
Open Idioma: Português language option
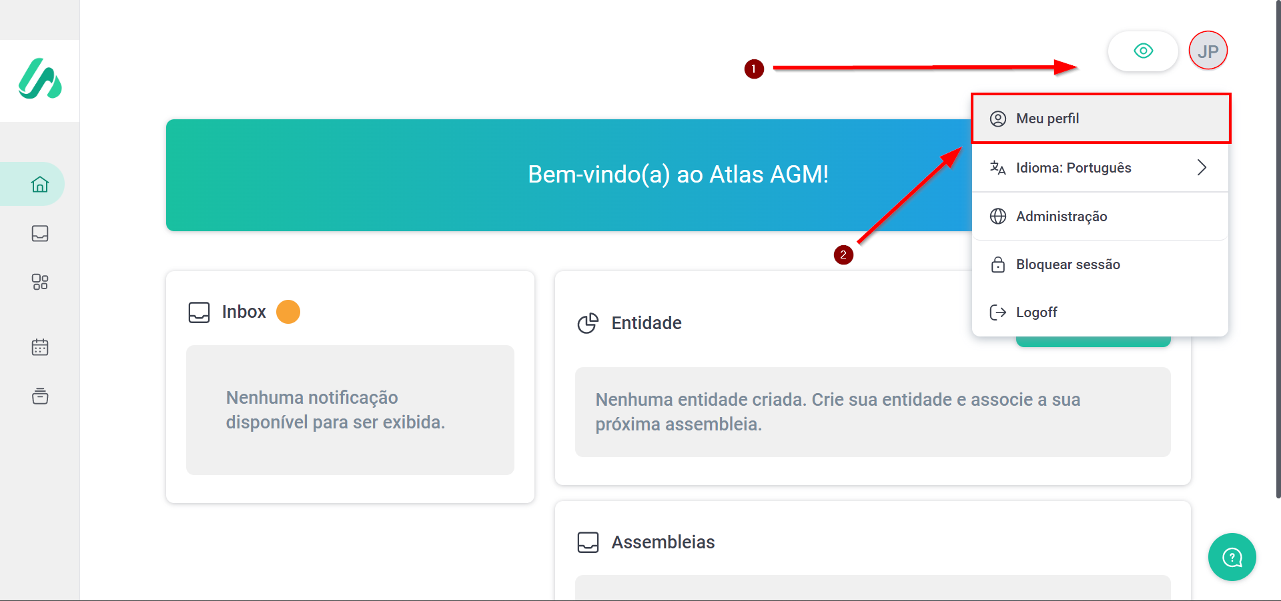click(x=1073, y=168)
